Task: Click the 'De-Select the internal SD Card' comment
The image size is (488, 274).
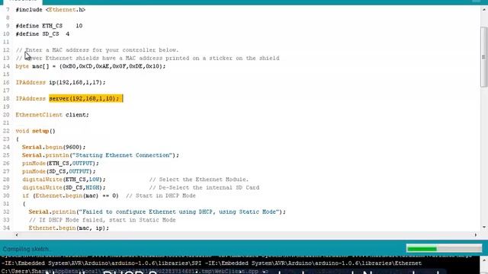Action: point(204,187)
